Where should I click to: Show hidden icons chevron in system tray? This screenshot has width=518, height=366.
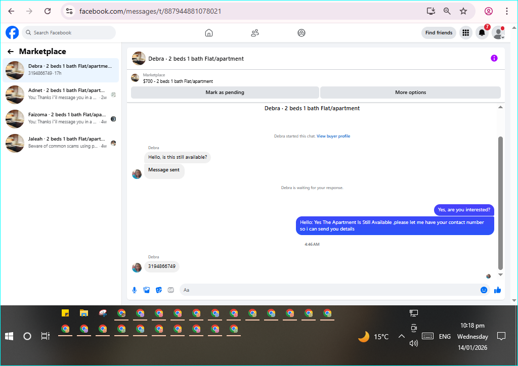click(401, 336)
